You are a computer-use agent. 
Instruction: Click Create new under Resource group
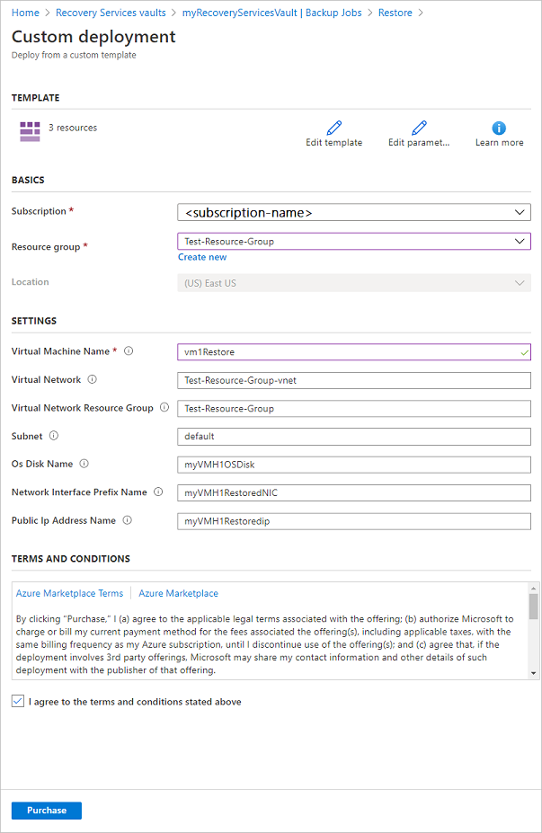point(201,256)
